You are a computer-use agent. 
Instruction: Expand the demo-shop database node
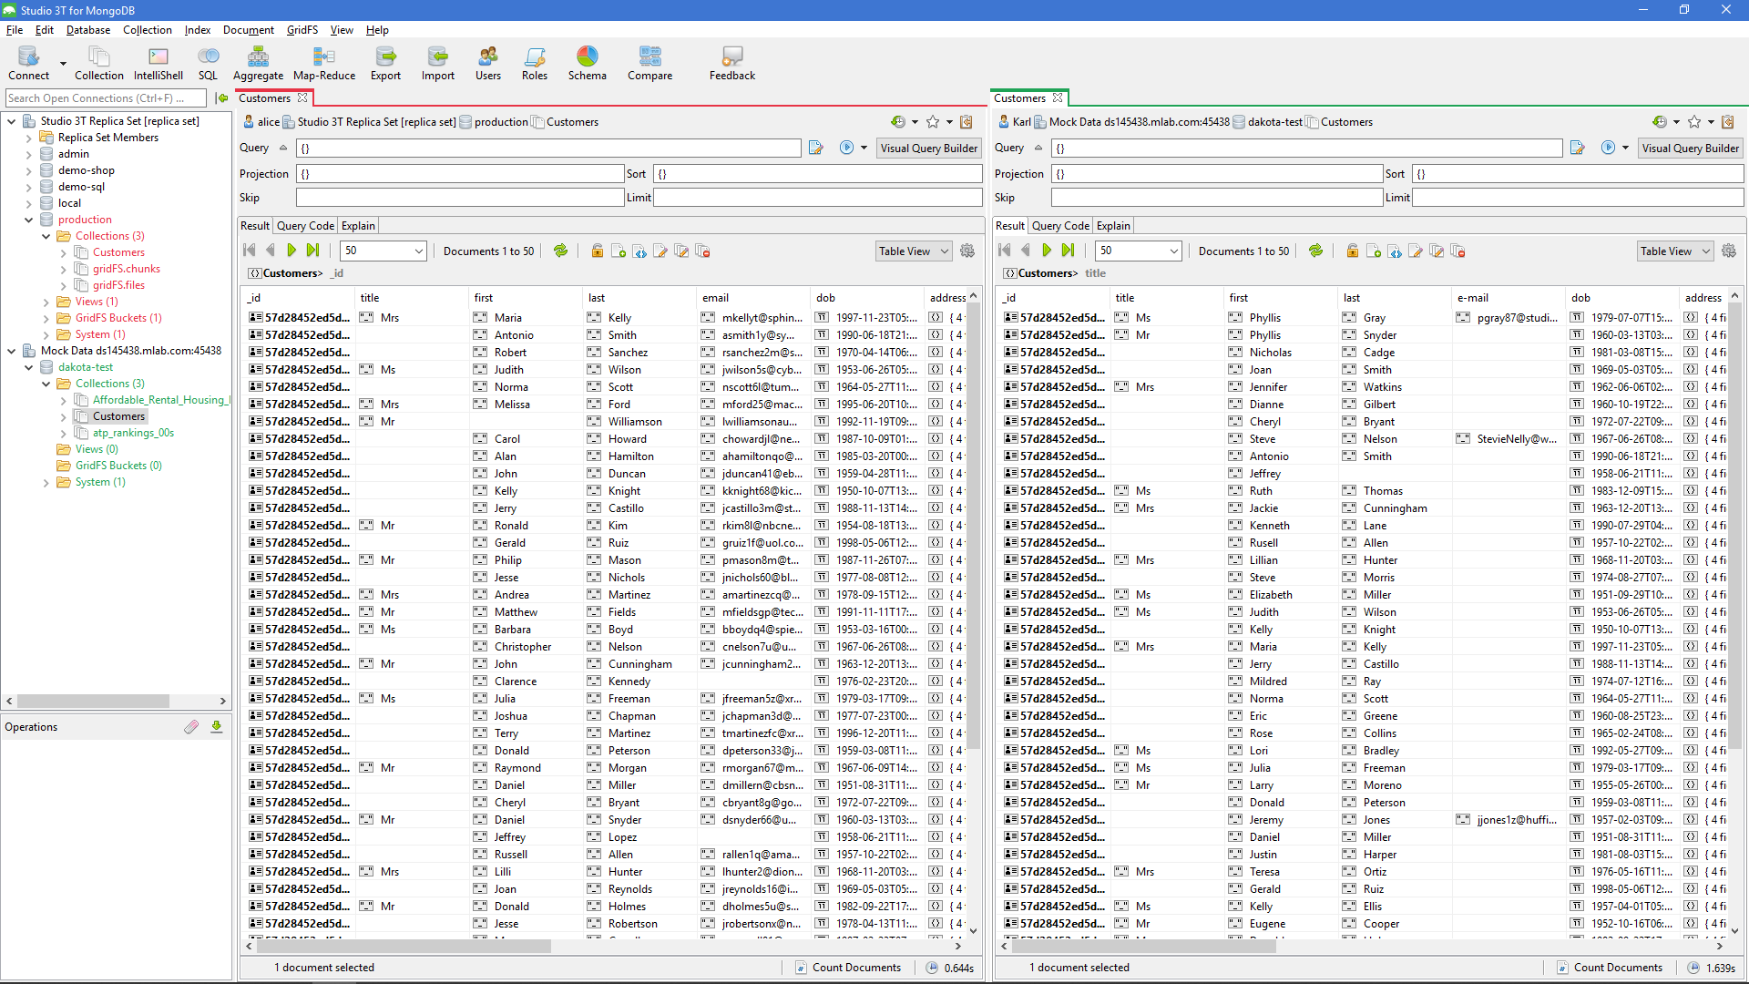click(x=26, y=169)
